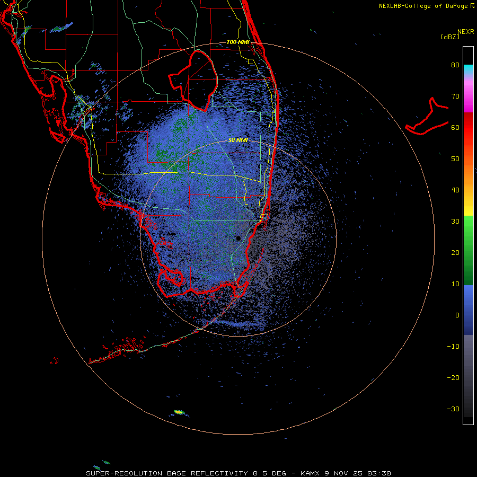Click the 80 value on dBZ scale
The image size is (477, 477).
(x=455, y=65)
